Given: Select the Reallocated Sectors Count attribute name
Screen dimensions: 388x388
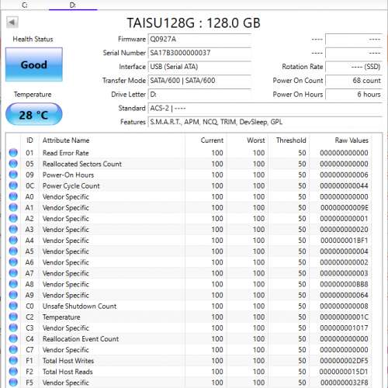Looking at the screenshot, I should coord(82,164).
